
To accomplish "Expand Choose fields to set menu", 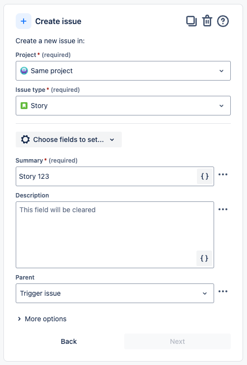I will point(69,140).
